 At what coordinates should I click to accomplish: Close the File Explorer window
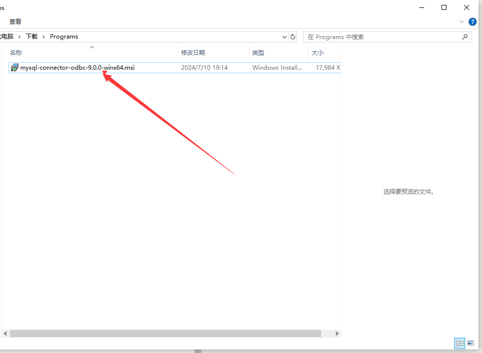(x=467, y=7)
